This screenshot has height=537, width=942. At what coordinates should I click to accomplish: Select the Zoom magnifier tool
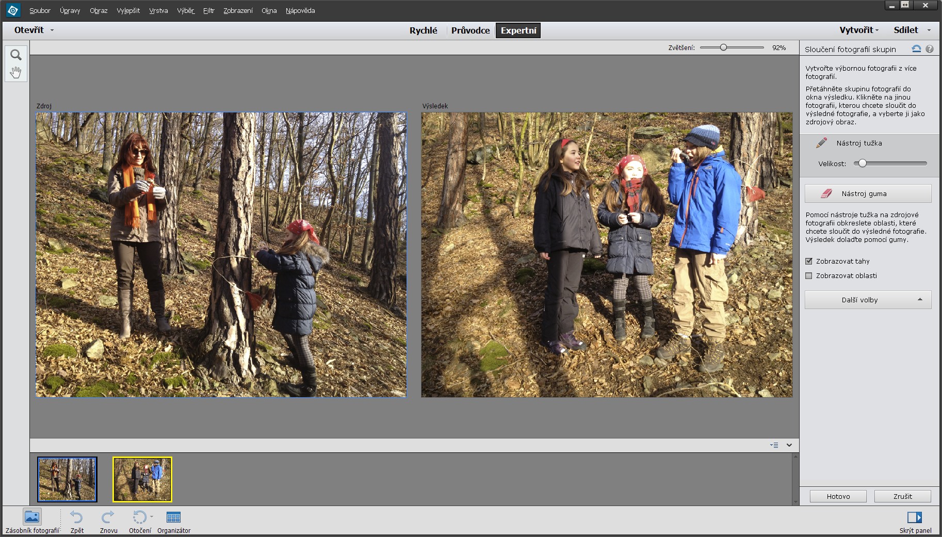[16, 55]
